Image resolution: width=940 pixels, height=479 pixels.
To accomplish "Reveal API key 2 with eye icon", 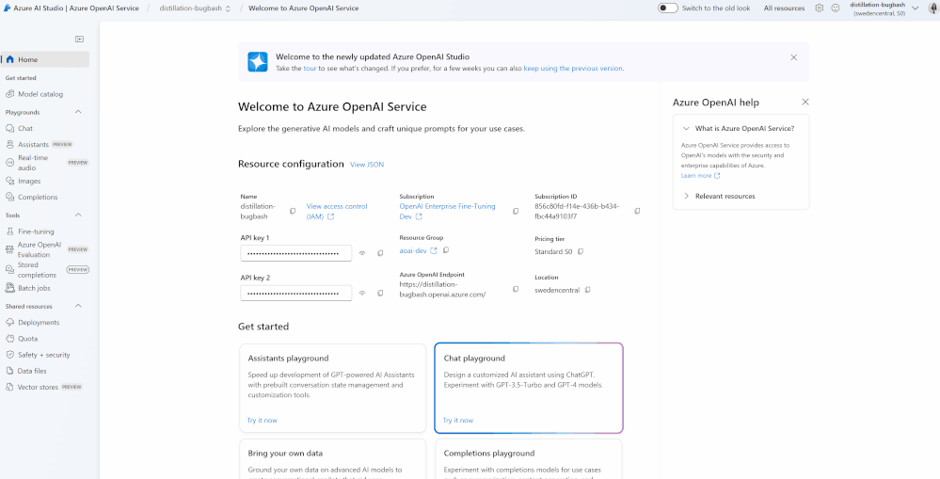I will [x=362, y=294].
